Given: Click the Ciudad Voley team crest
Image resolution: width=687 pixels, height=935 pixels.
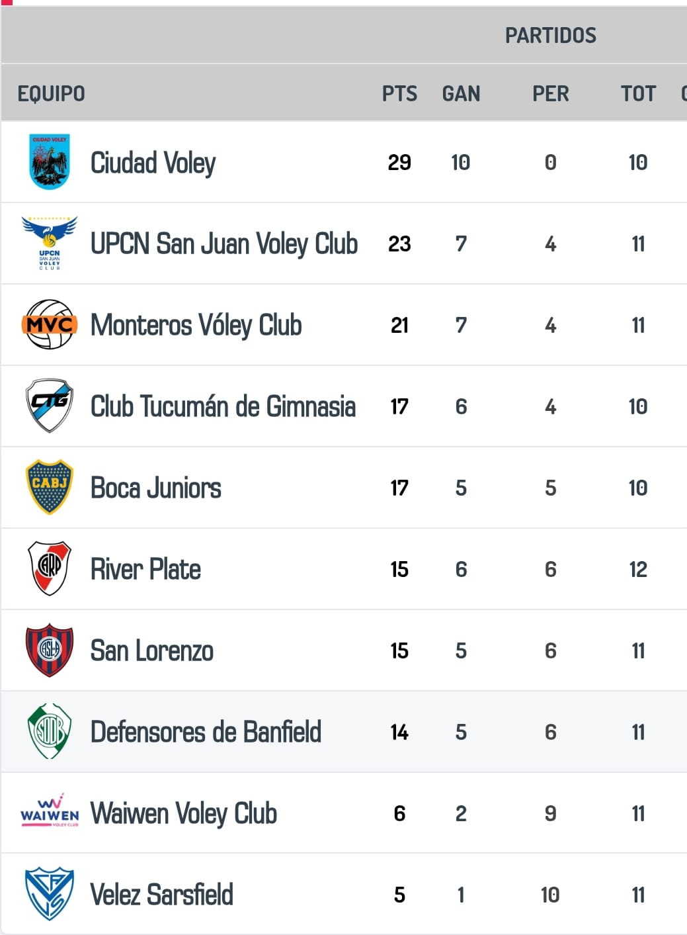Looking at the screenshot, I should pyautogui.click(x=50, y=162).
